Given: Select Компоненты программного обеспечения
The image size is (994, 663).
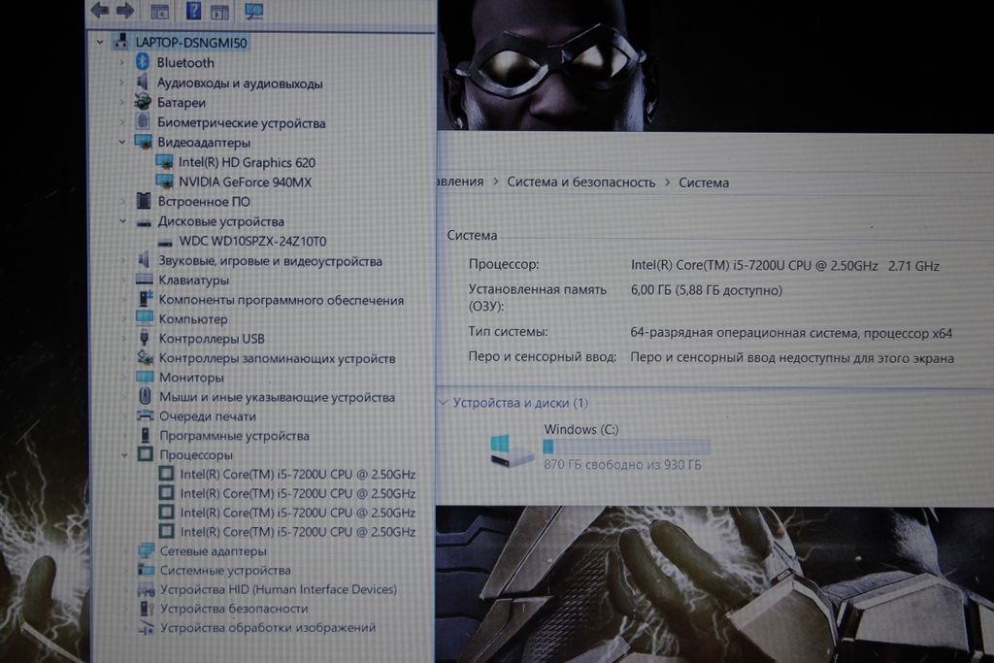Looking at the screenshot, I should pos(281,300).
